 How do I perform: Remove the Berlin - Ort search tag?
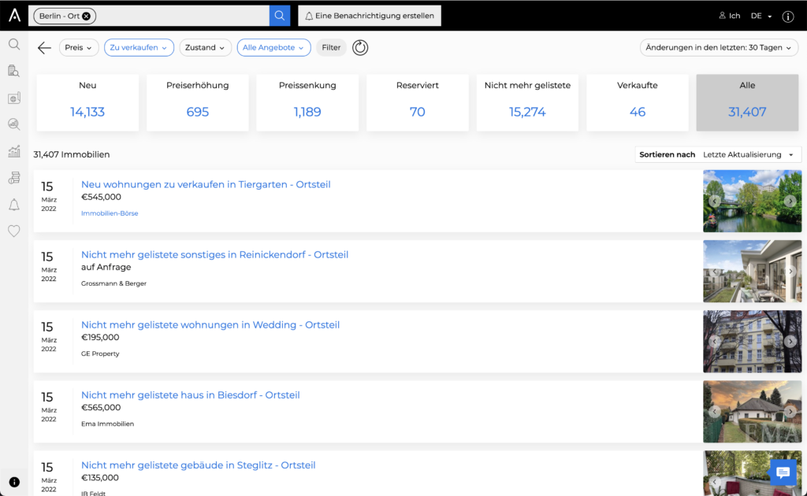(87, 16)
